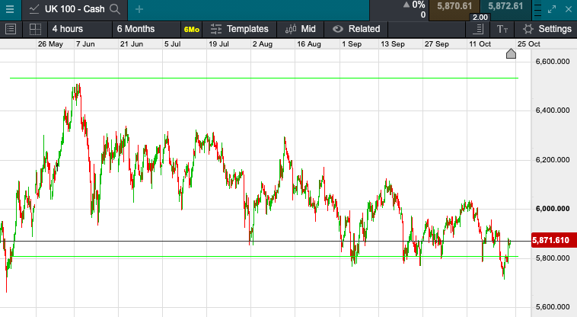577x317 pixels.
Task: Click the 1 Sep date label
Action: pos(352,44)
